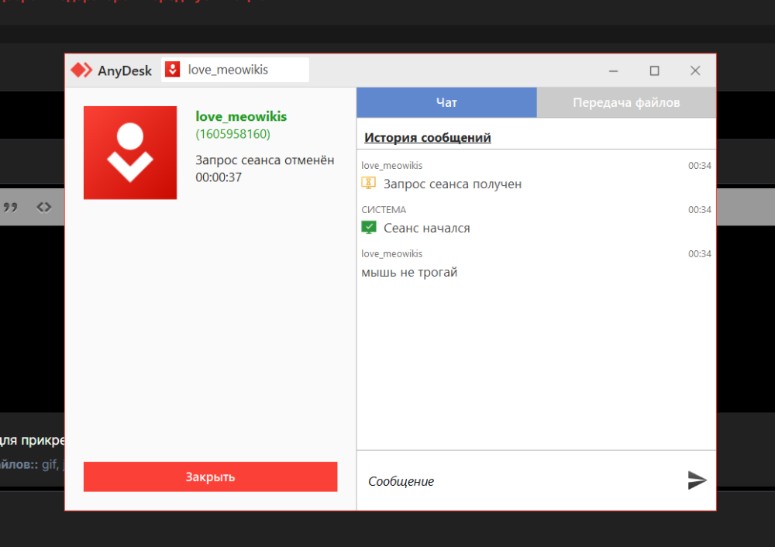Click the История сообщений heading
The height and width of the screenshot is (547, 775).
pos(428,137)
